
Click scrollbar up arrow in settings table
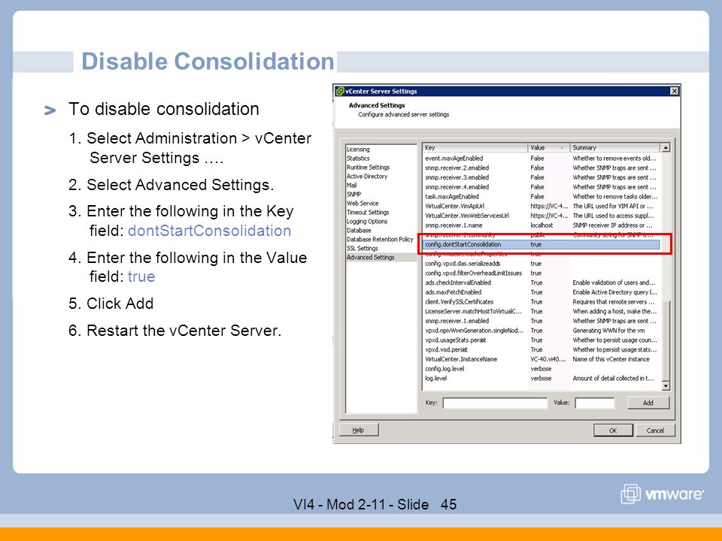tap(666, 148)
